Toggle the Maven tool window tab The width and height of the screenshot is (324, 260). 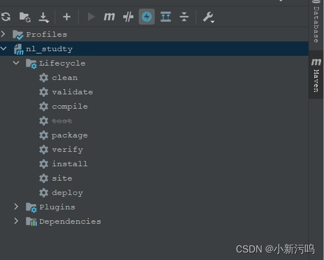316,75
